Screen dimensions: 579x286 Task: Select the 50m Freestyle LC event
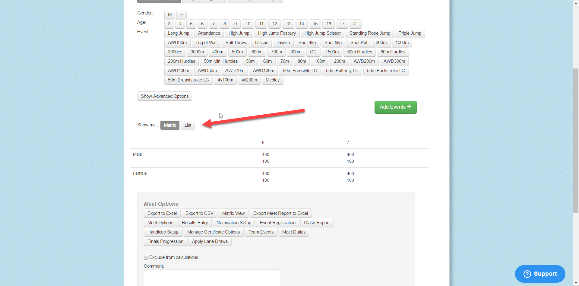coord(300,71)
